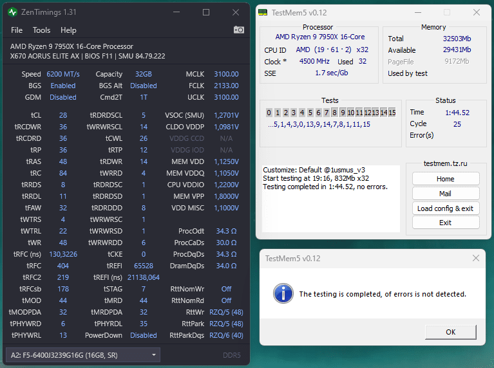
Task: Click test number 10 box
Action: 350,113
